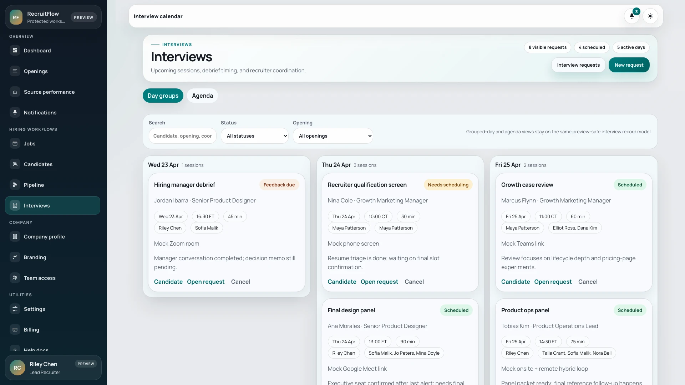Open the Openings sidebar item
685x385 pixels.
[x=53, y=71]
